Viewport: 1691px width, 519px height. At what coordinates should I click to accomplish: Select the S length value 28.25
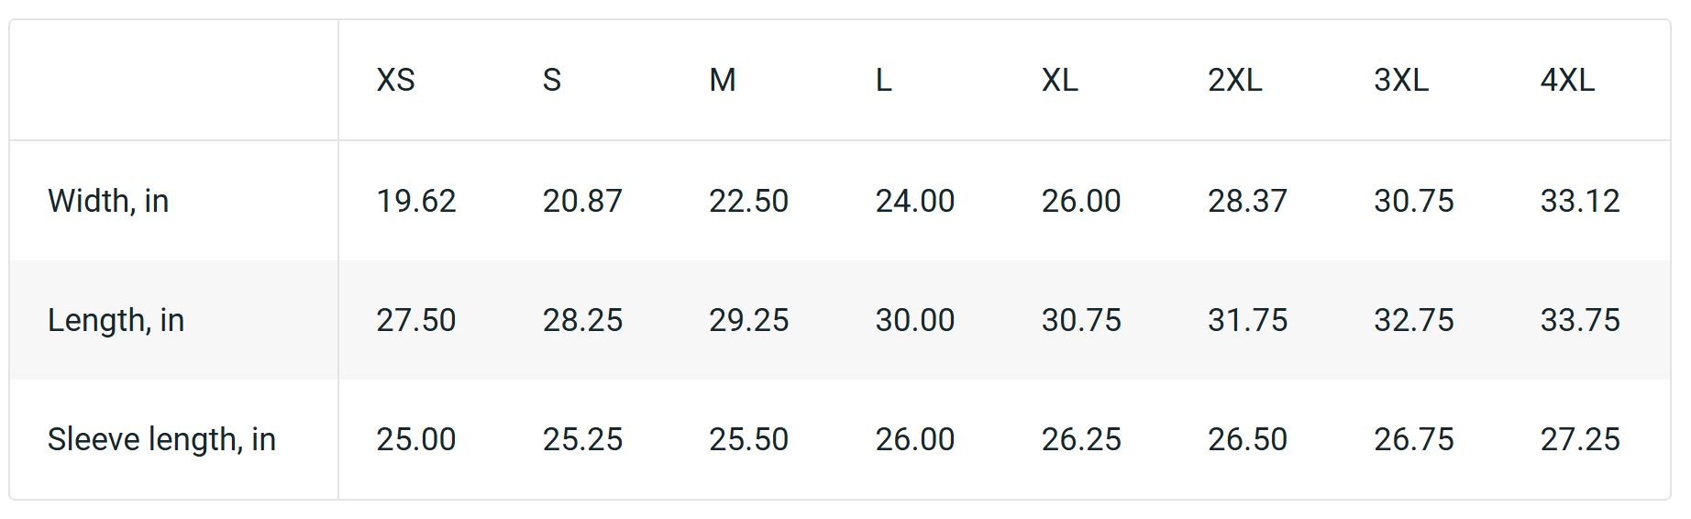click(582, 320)
